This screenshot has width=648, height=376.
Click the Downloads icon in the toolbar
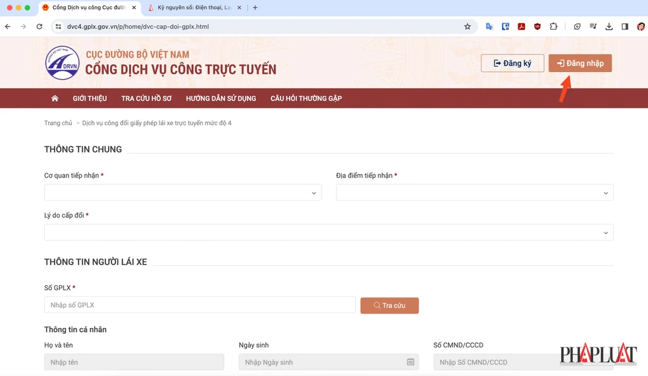click(x=609, y=27)
